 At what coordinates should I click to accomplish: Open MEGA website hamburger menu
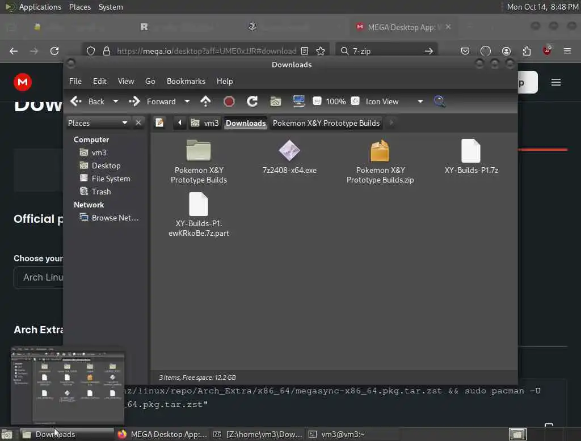tap(556, 82)
